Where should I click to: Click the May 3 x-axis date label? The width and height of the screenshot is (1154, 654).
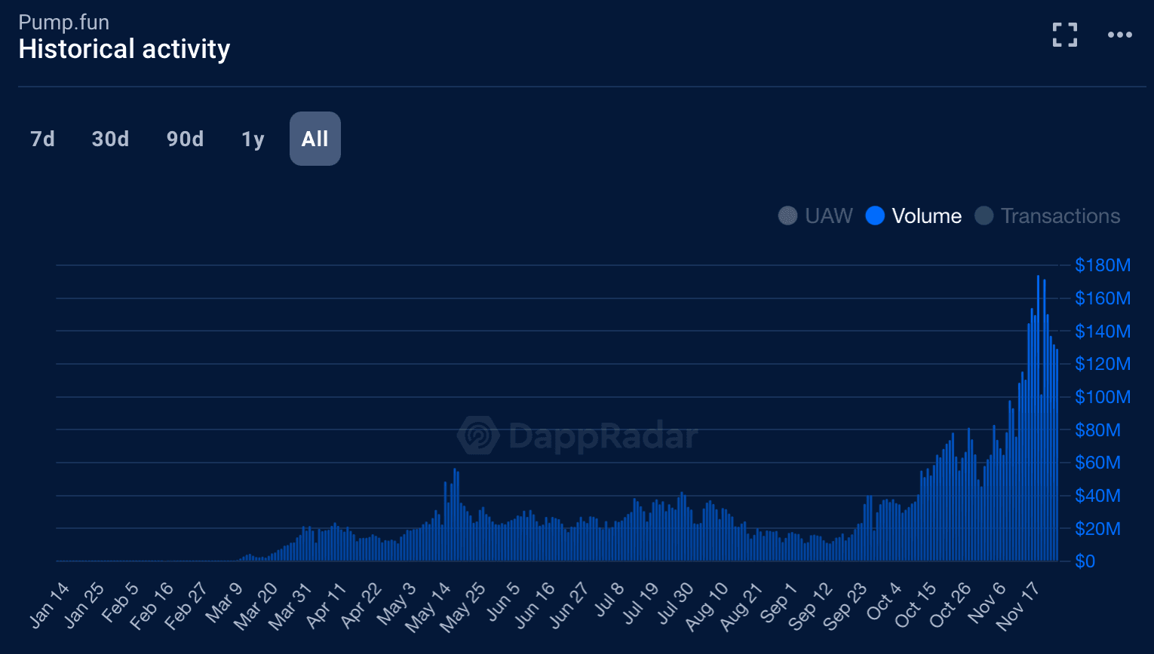[x=397, y=603]
